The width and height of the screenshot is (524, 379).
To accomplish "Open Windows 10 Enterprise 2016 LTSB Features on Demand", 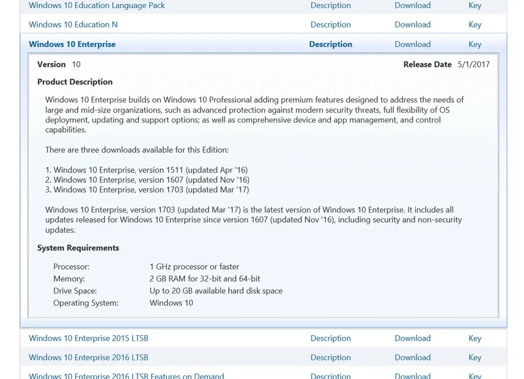I will (126, 375).
